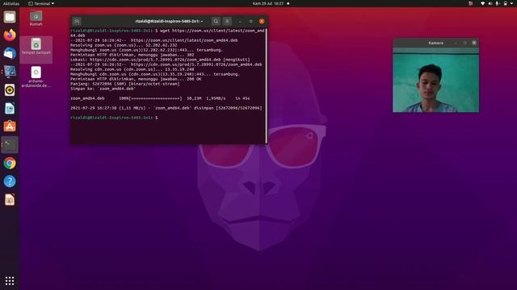Click the Wi-Fi icon in top bar
This screenshot has width=517, height=290.
pos(483,3)
